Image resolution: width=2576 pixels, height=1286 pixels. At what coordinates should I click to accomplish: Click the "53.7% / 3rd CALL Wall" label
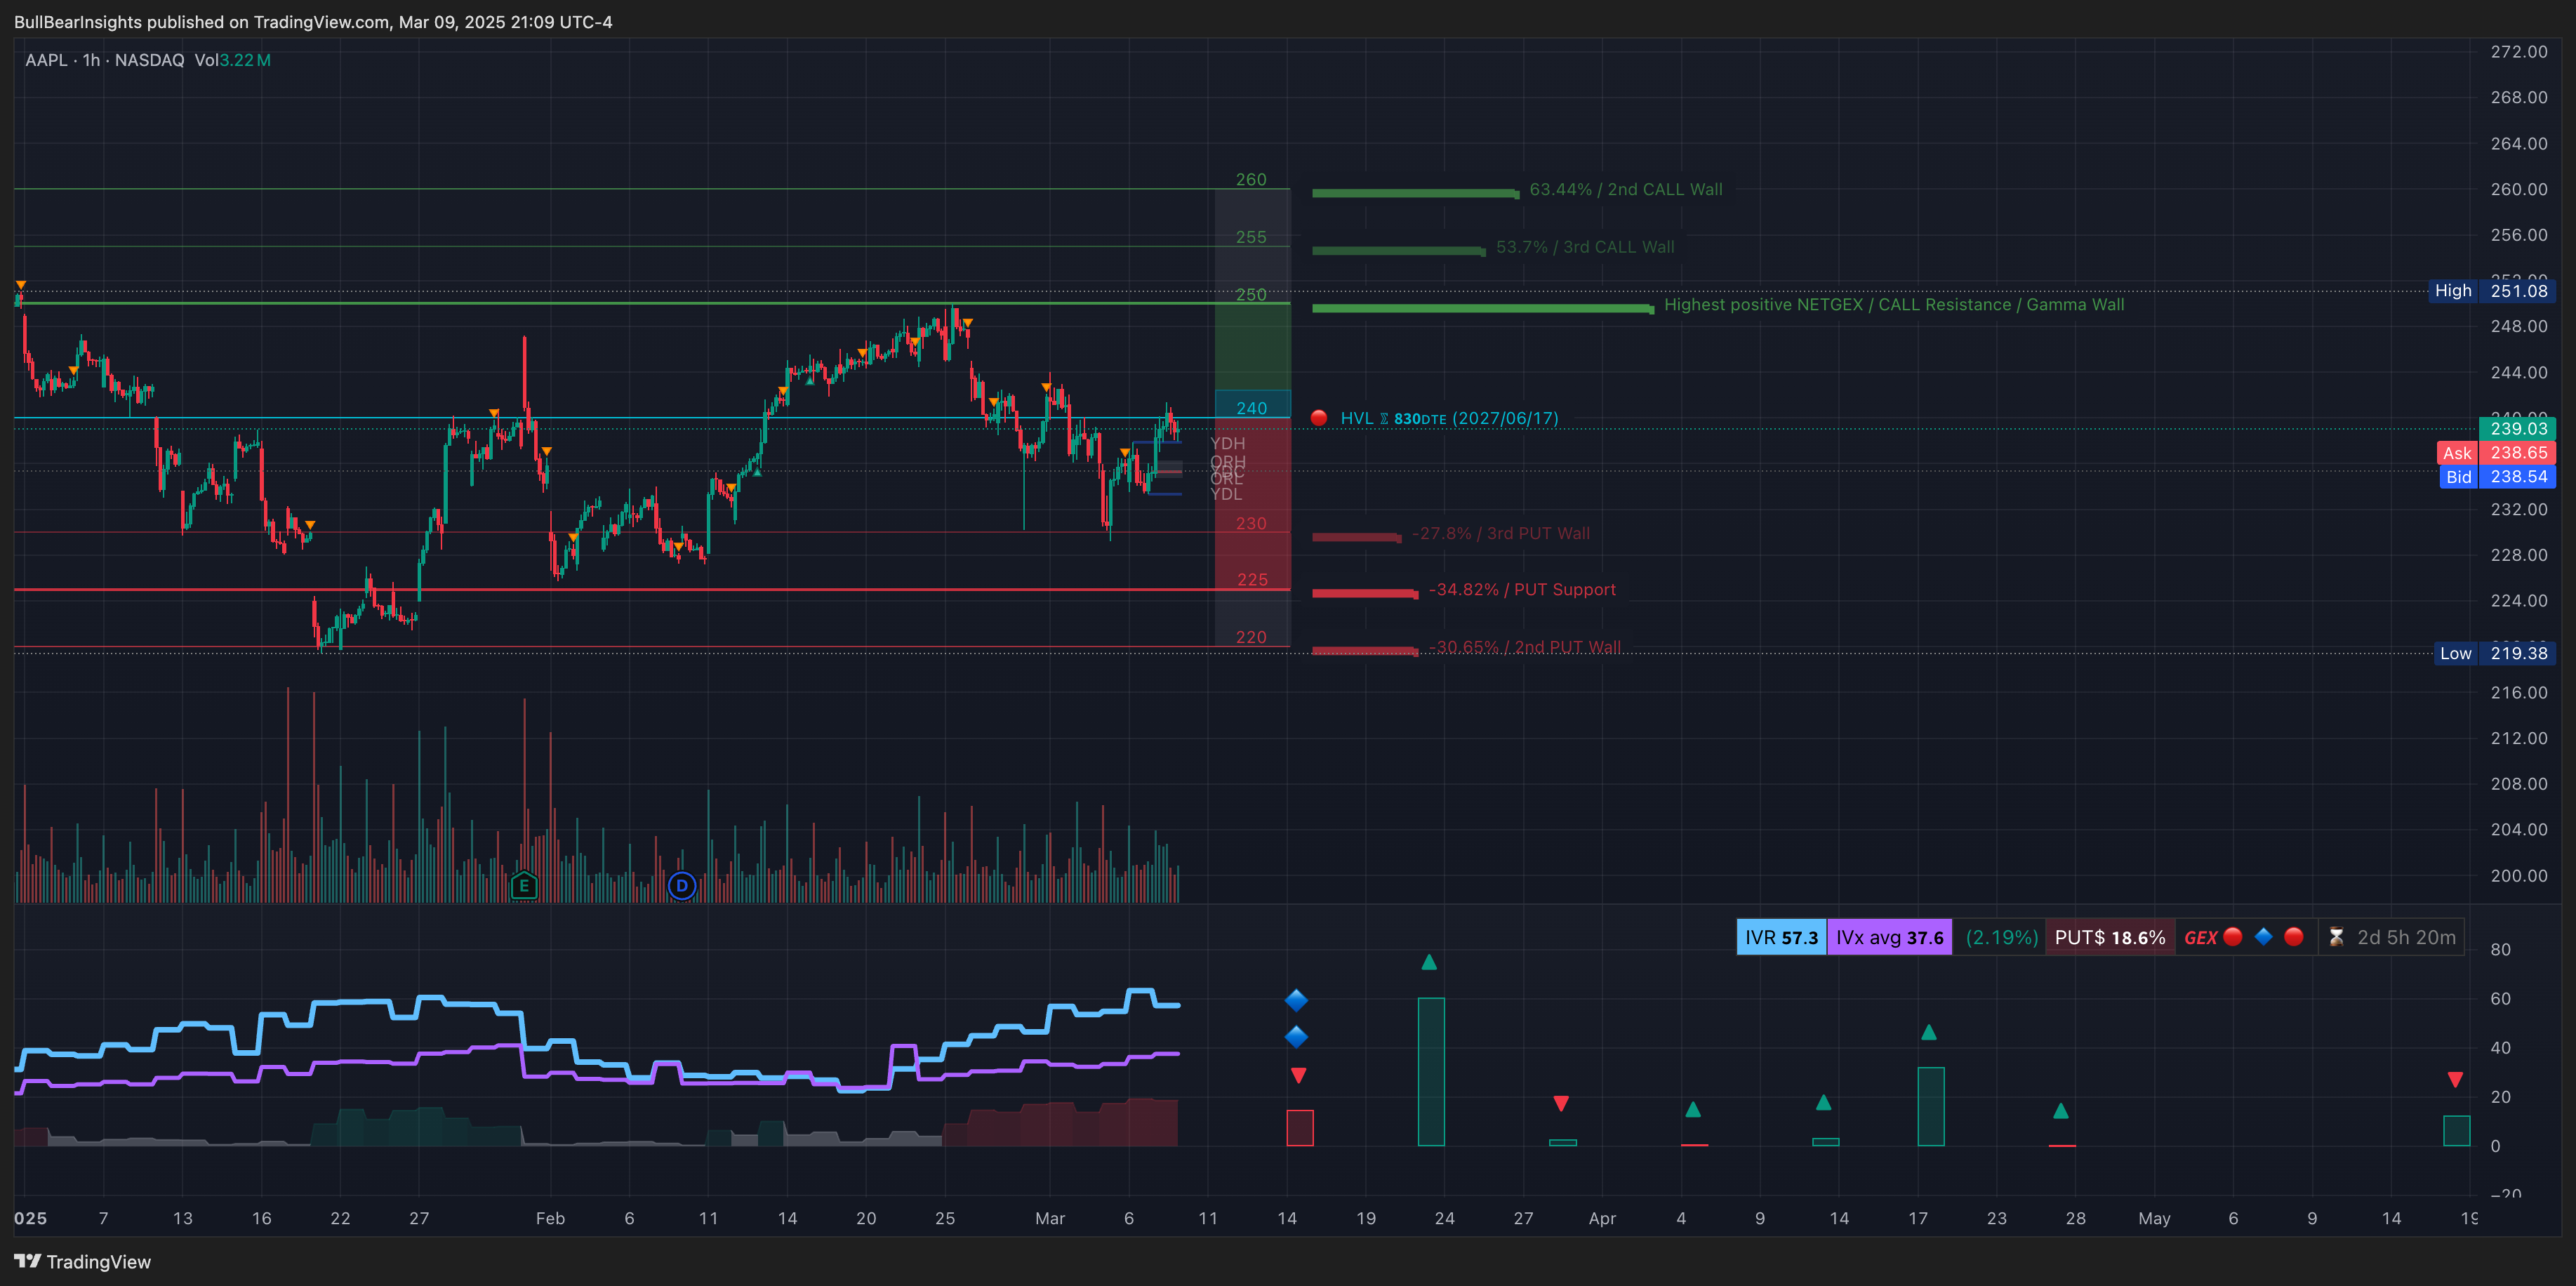pos(1585,247)
